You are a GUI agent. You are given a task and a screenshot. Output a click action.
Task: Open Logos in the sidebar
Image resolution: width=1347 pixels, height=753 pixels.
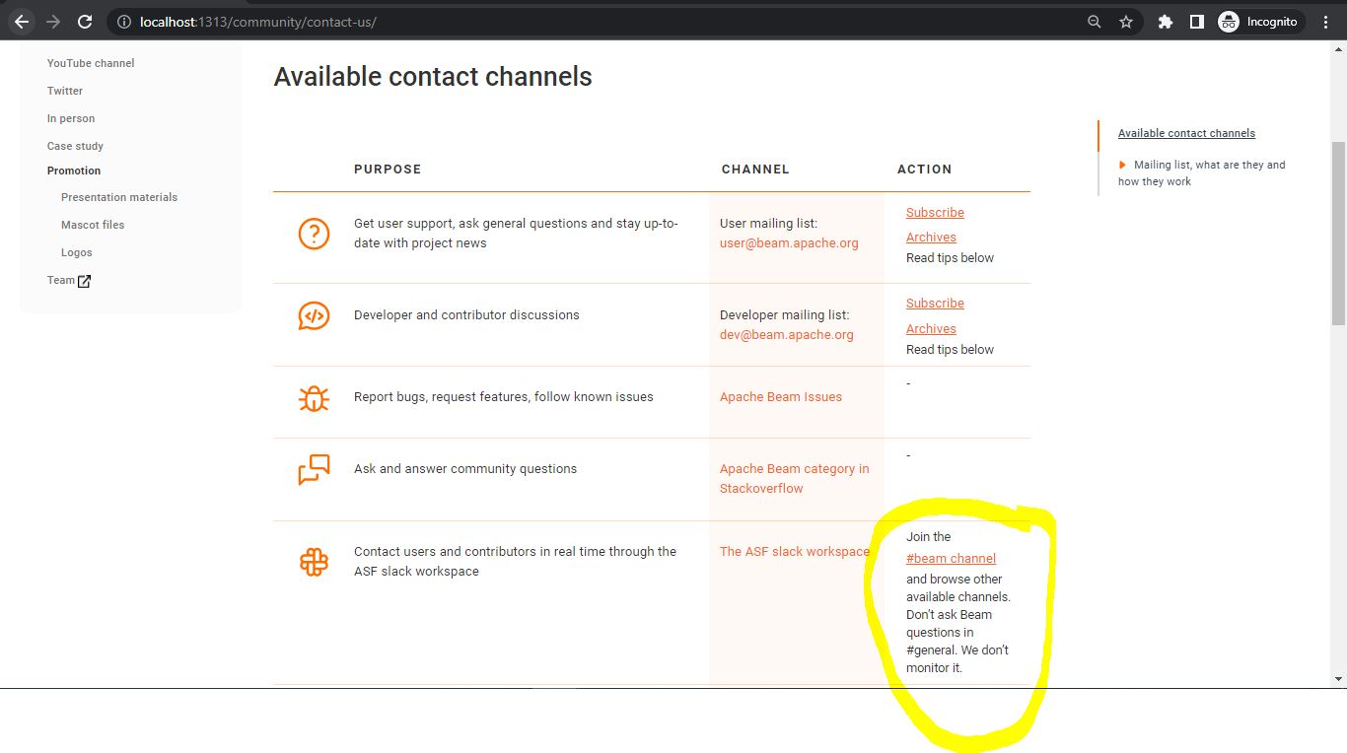pos(77,252)
